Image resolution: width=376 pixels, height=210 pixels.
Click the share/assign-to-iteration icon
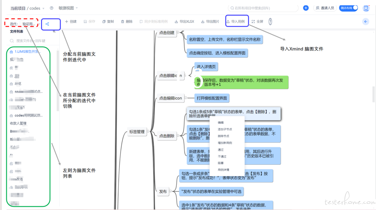pyautogui.click(x=47, y=24)
